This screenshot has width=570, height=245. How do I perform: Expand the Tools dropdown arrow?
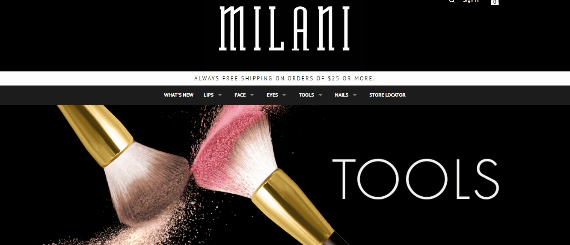pyautogui.click(x=321, y=95)
